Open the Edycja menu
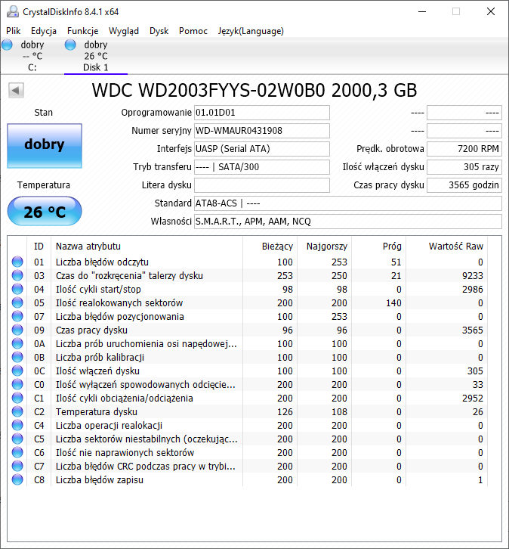This screenshot has width=509, height=549. click(x=44, y=31)
